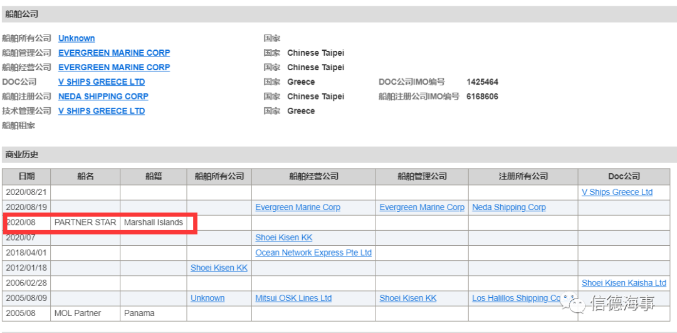Click the 2020/08/19 date cell
The image size is (677, 333).
coord(26,208)
